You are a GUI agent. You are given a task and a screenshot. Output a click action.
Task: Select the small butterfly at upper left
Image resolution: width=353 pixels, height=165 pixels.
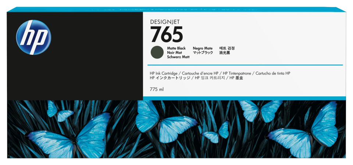click(59, 112)
